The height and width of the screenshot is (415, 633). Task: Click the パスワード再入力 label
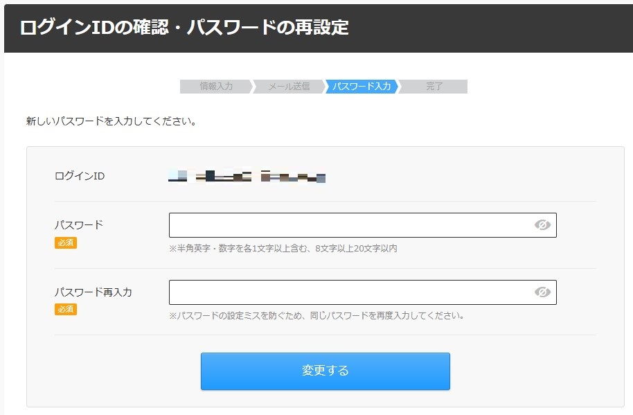click(93, 292)
